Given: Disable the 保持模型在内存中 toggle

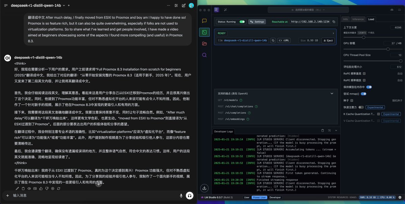Looking at the screenshot, I should 369,87.
